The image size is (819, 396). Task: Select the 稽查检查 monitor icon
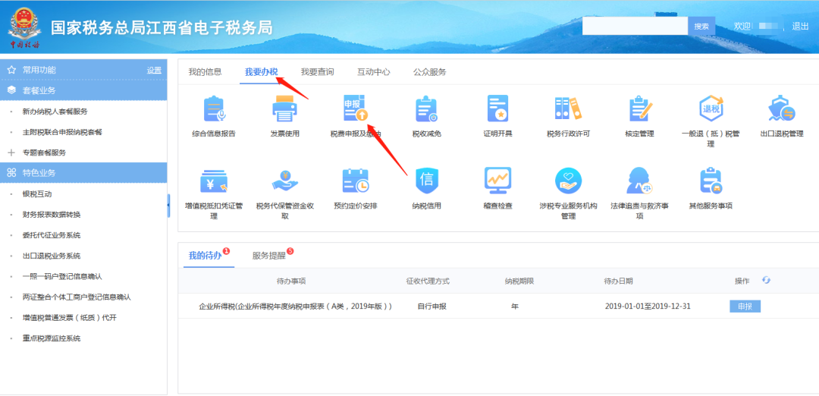[x=497, y=181]
